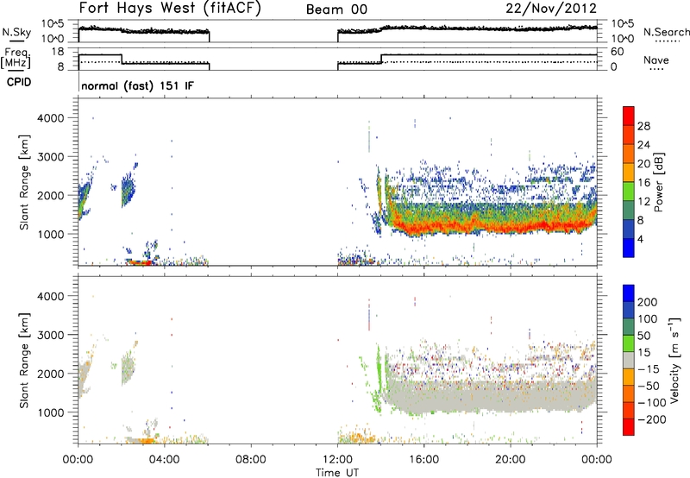690x478 pixels.
Task: Click the '-200' tick on the velocity color bar
Action: click(x=651, y=419)
